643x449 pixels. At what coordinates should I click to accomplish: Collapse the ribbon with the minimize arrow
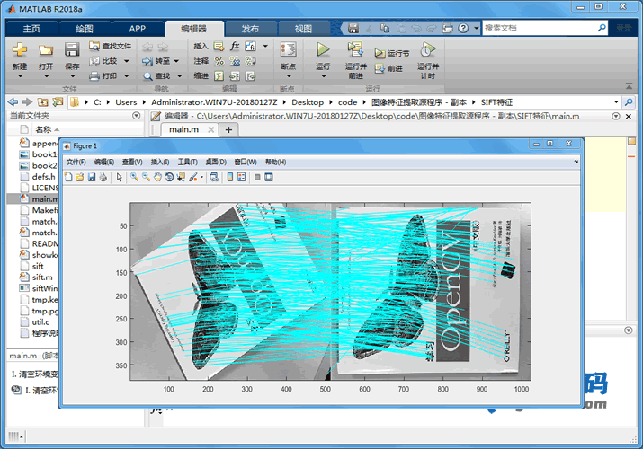coord(629,86)
